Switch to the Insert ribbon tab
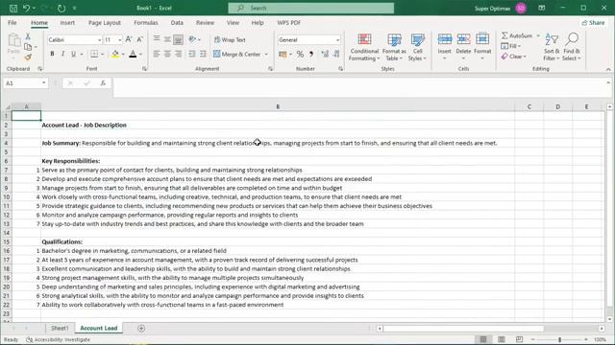The width and height of the screenshot is (615, 345). [67, 23]
